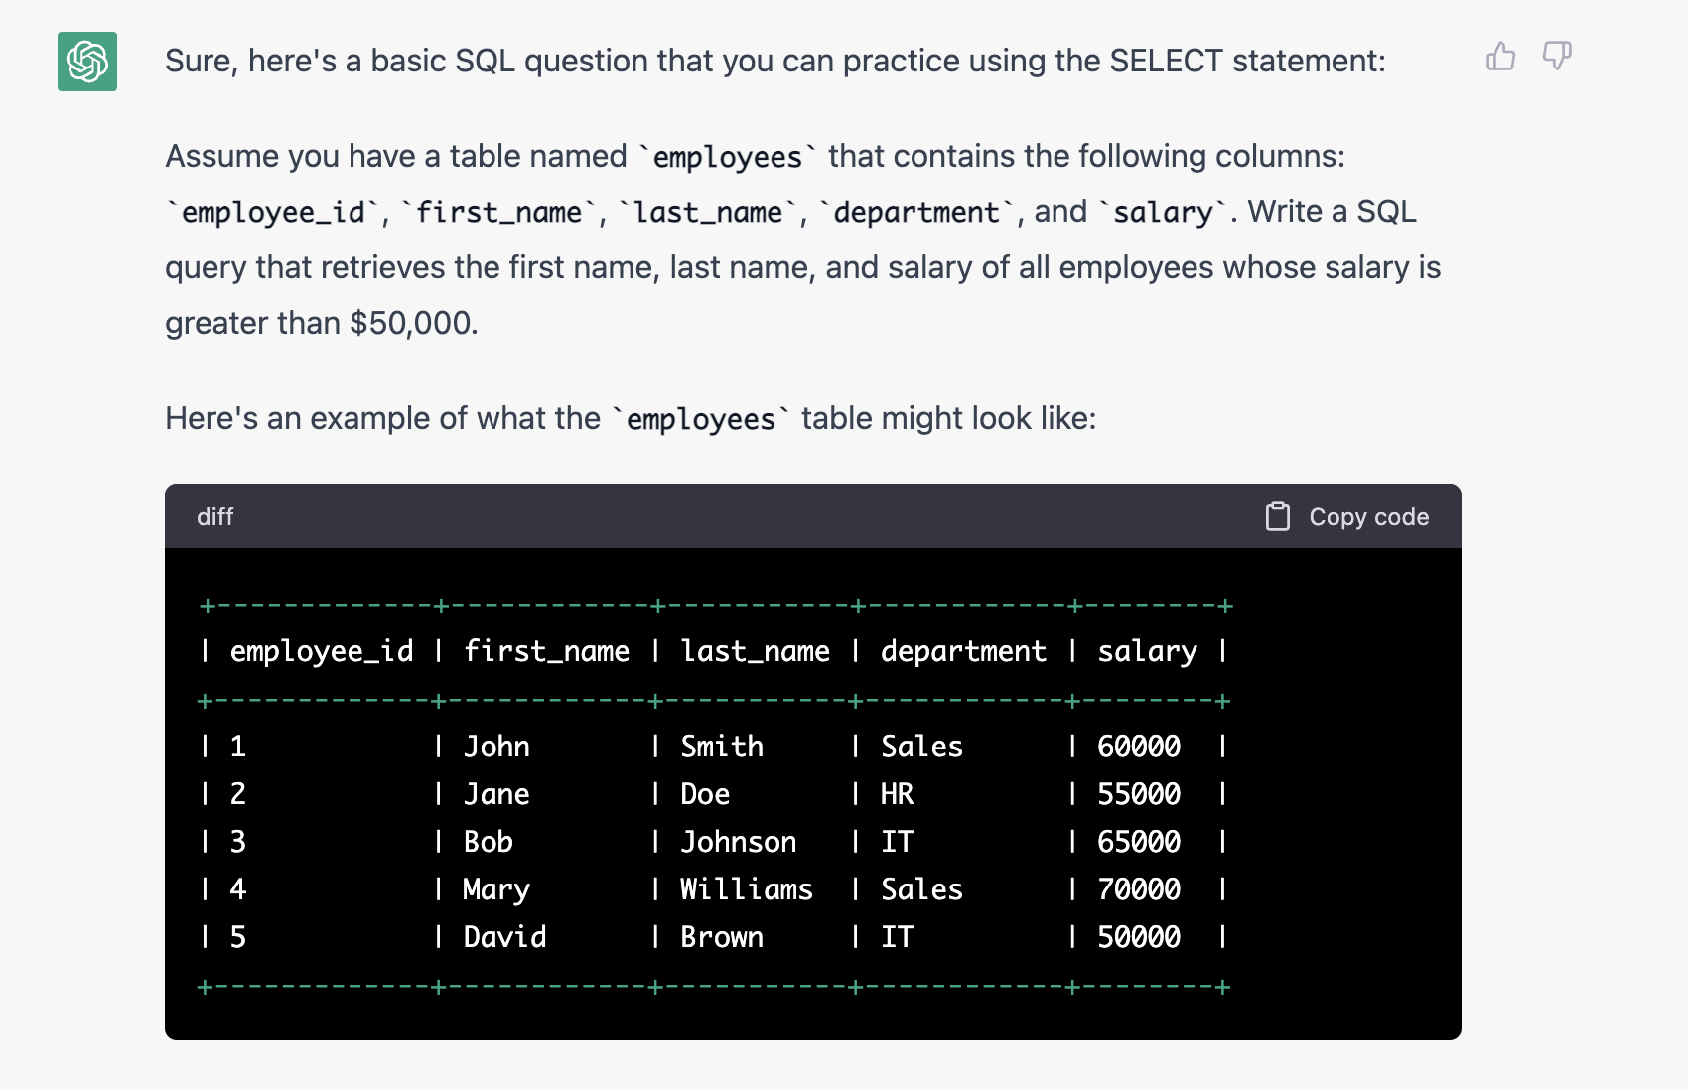Click the David cell in last row
The height and width of the screenshot is (1090, 1688).
[x=504, y=937]
